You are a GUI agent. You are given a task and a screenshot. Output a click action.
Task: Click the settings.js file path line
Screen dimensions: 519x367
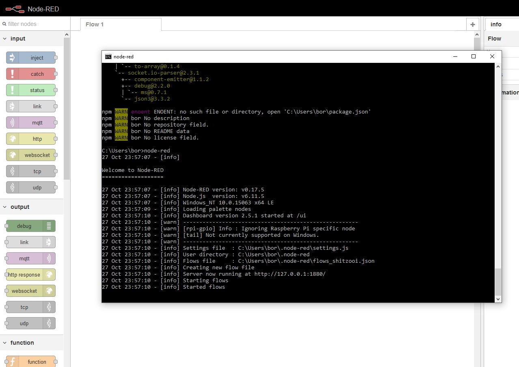(225, 248)
